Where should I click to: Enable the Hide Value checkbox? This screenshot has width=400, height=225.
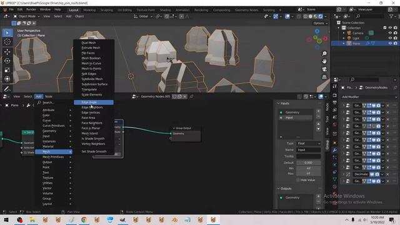(297, 180)
